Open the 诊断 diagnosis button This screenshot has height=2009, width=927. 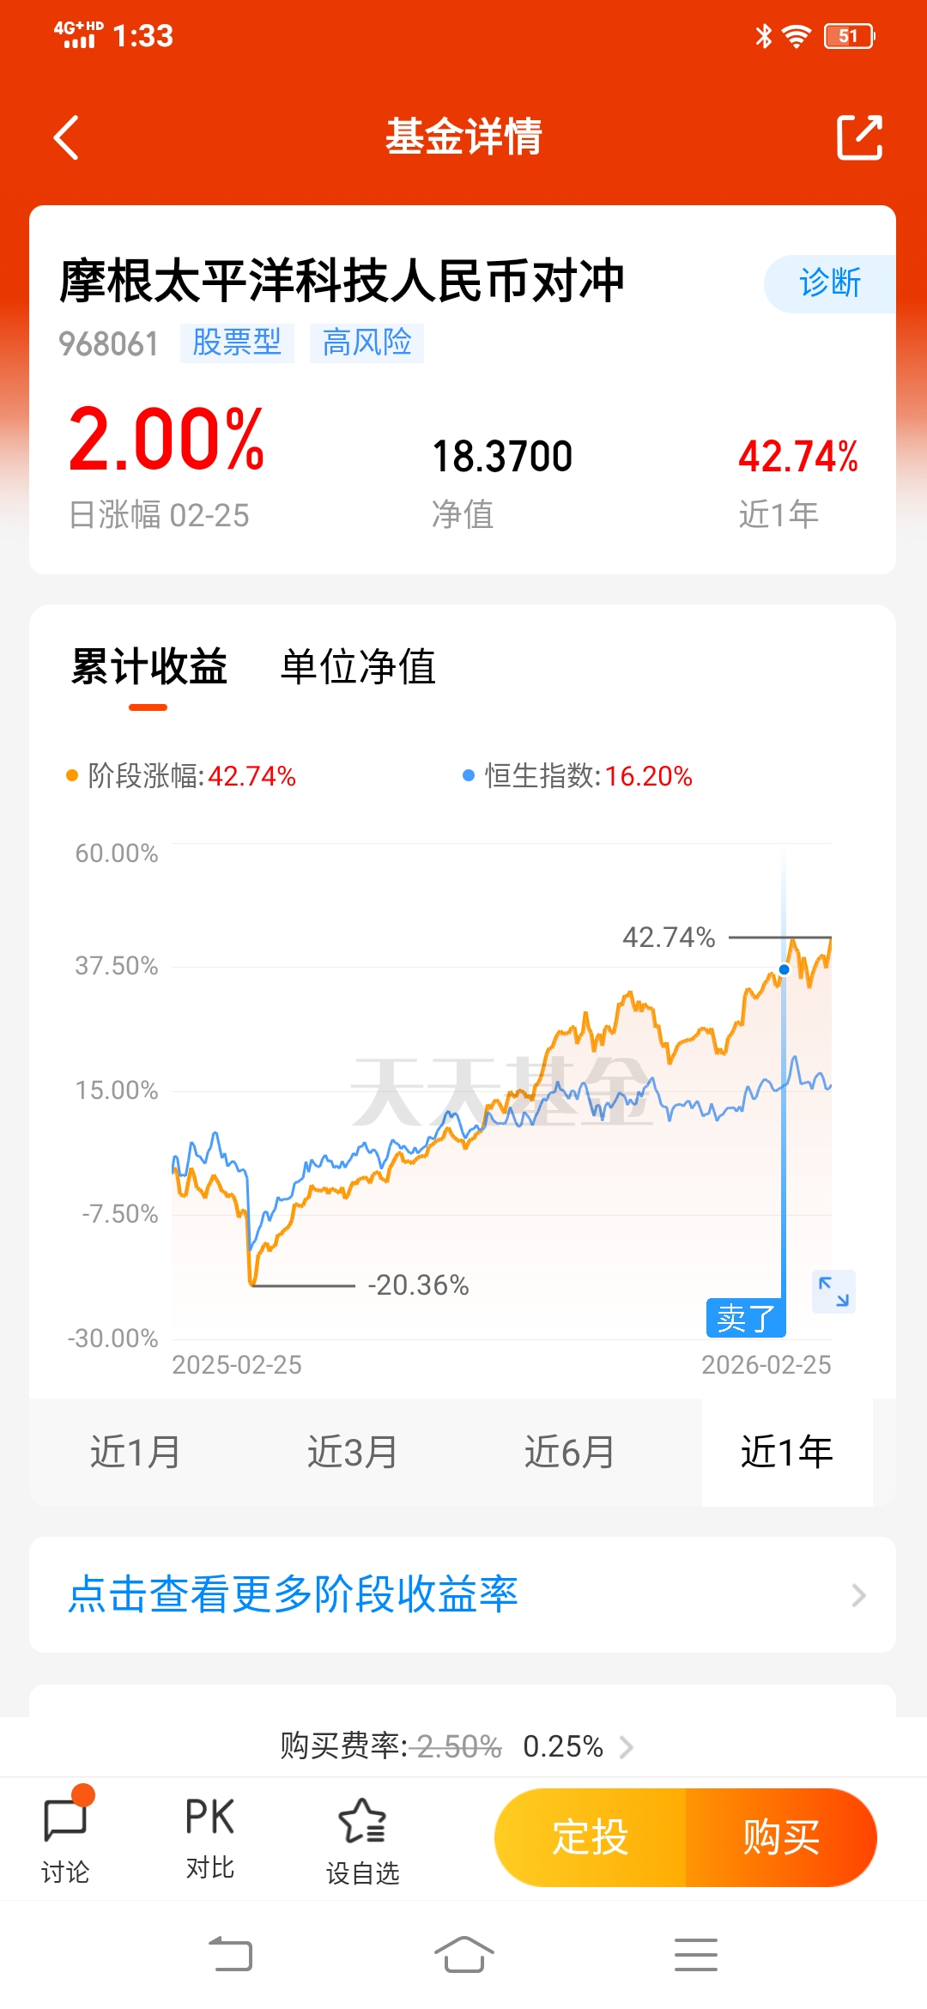click(x=829, y=283)
